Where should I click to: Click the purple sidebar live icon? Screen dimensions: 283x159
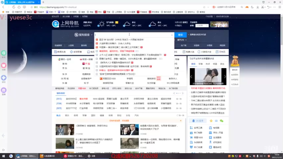4,90
